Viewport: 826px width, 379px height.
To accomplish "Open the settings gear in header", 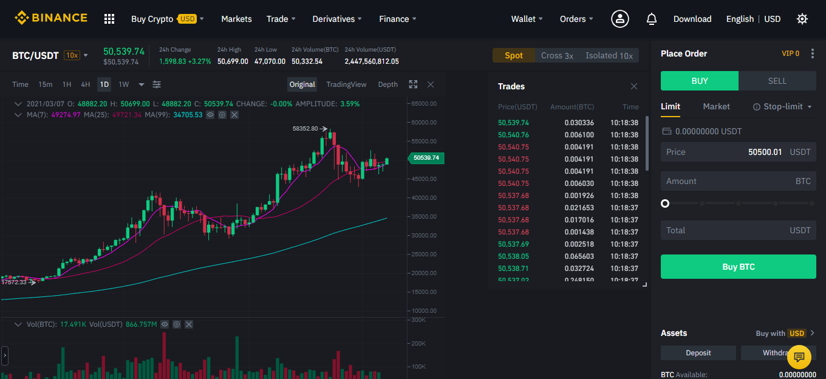I will (x=802, y=19).
